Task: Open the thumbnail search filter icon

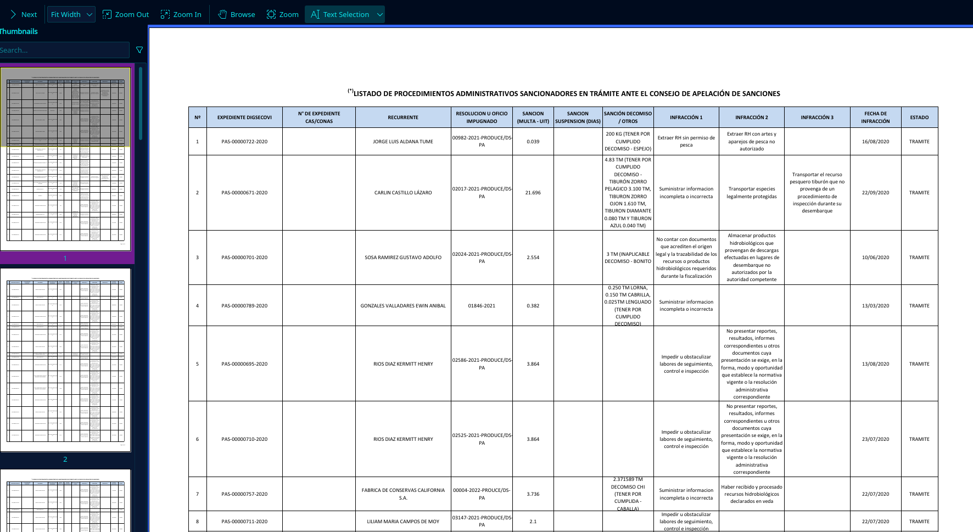Action: 139,50
